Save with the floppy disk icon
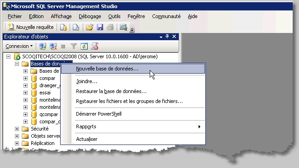 point(100,27)
